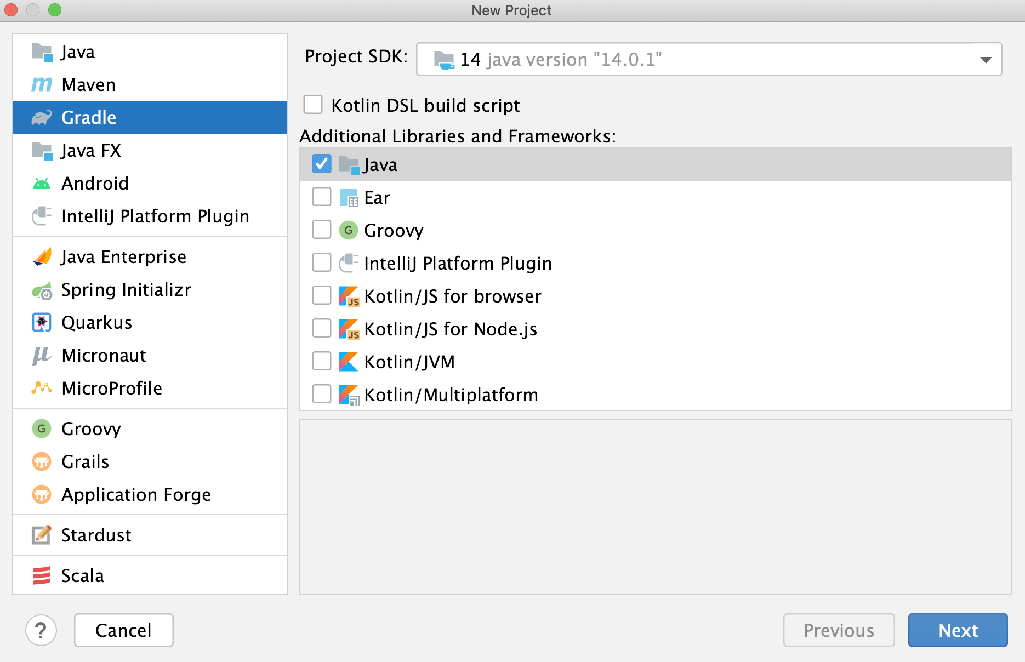Click the IntelliJ Platform Plugin framework icon
1025x662 pixels.
349,263
